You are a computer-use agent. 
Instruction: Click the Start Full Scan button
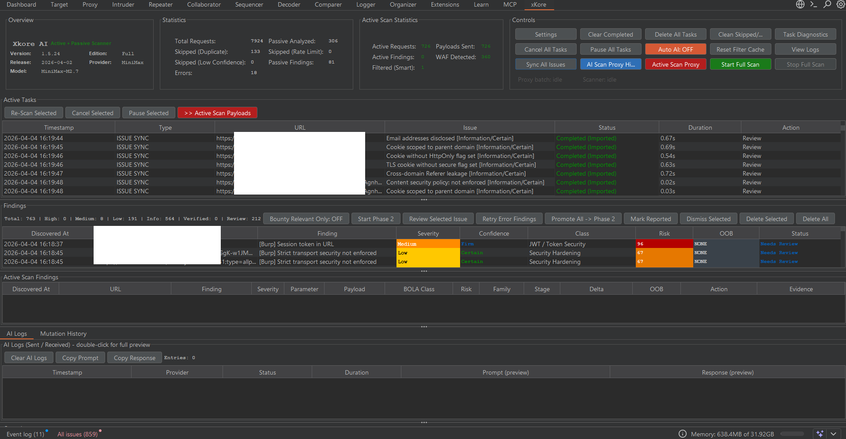point(740,64)
